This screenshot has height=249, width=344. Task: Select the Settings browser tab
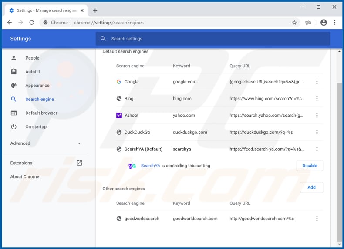(46, 10)
